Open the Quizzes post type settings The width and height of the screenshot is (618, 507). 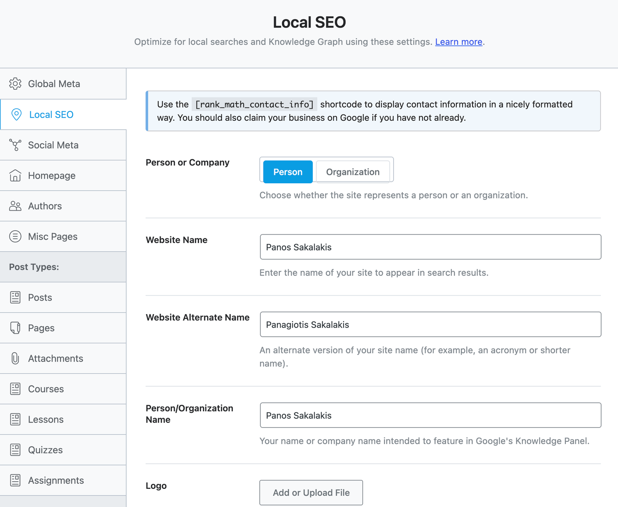pos(63,450)
